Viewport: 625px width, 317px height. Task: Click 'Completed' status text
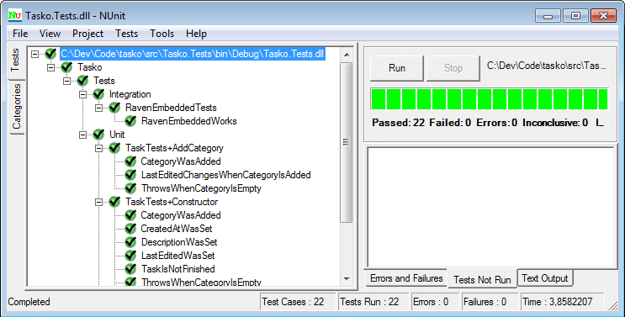pyautogui.click(x=29, y=302)
